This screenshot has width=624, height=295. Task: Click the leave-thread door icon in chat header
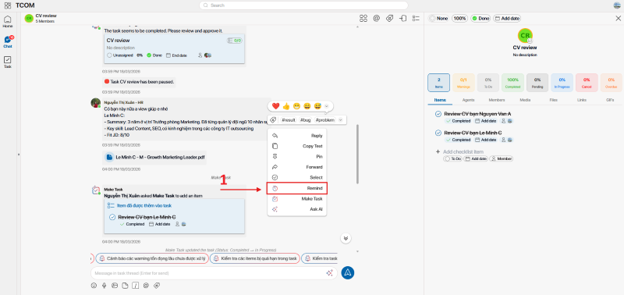coord(402,18)
